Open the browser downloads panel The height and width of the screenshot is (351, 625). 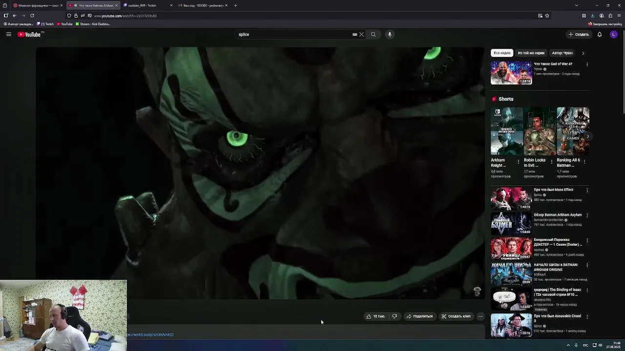tap(593, 16)
